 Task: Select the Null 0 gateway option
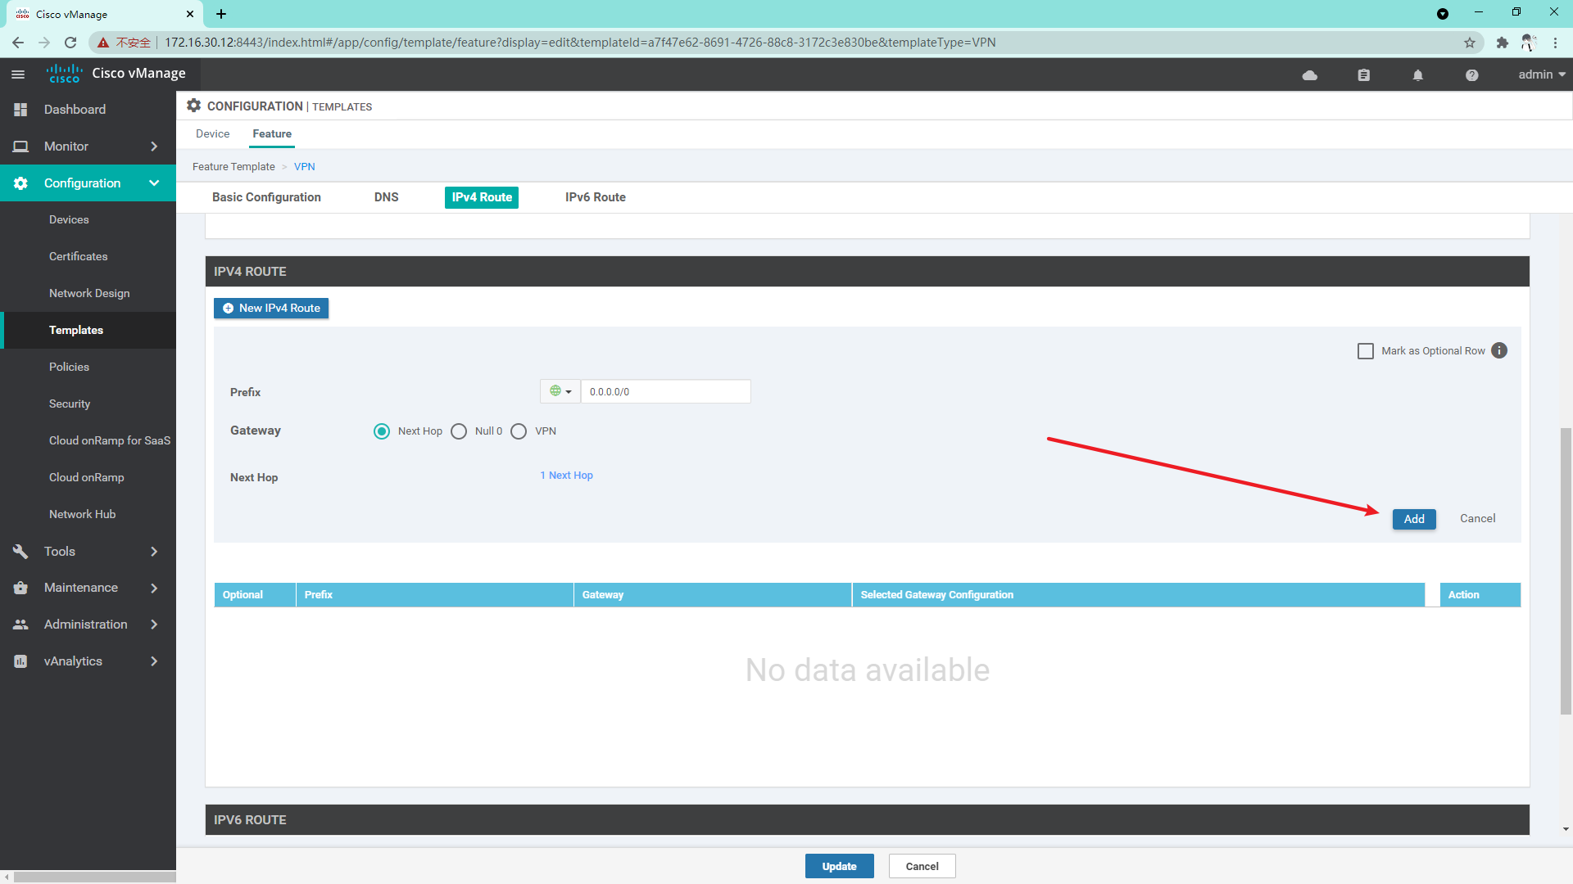pyautogui.click(x=459, y=431)
